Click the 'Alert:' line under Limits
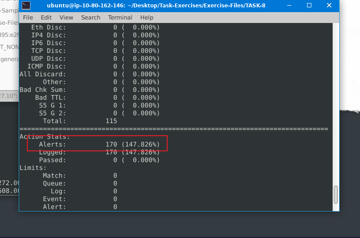 pos(80,207)
